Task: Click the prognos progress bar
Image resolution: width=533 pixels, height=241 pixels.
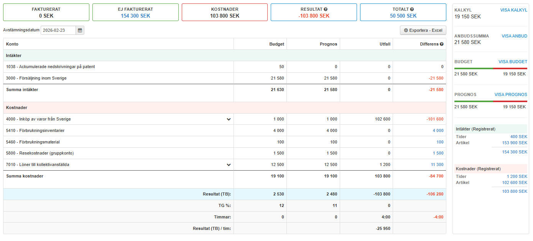Action: click(x=490, y=101)
